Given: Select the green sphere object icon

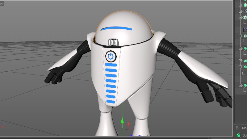Looking at the screenshot, I should (x=245, y=5).
